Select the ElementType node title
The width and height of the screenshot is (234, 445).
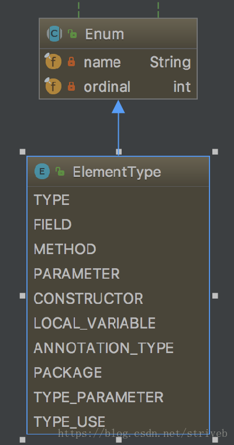pyautogui.click(x=117, y=172)
